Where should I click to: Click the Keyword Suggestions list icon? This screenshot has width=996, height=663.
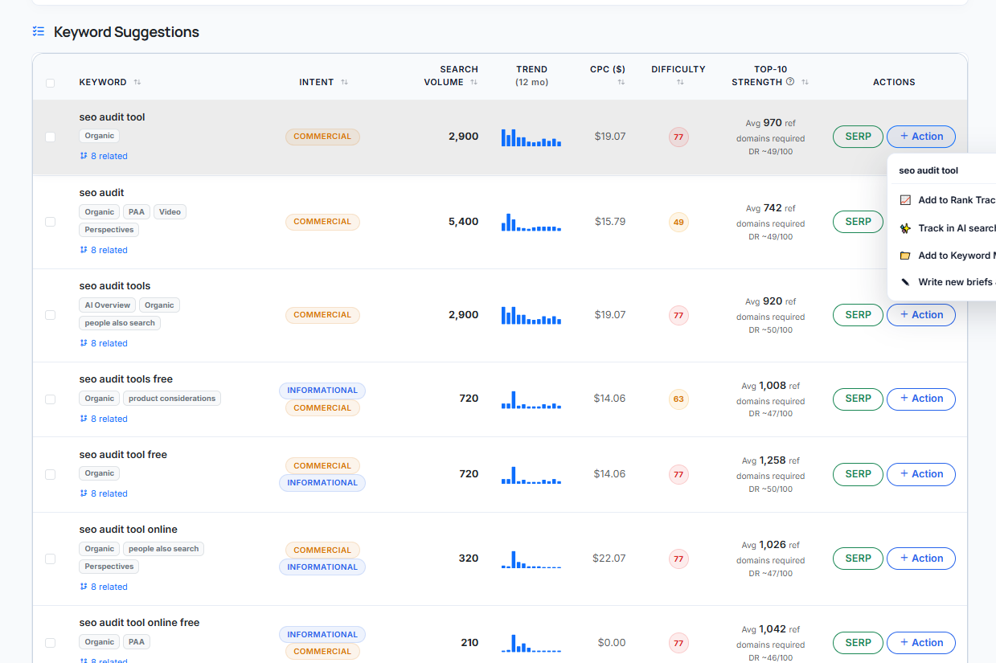pyautogui.click(x=39, y=31)
